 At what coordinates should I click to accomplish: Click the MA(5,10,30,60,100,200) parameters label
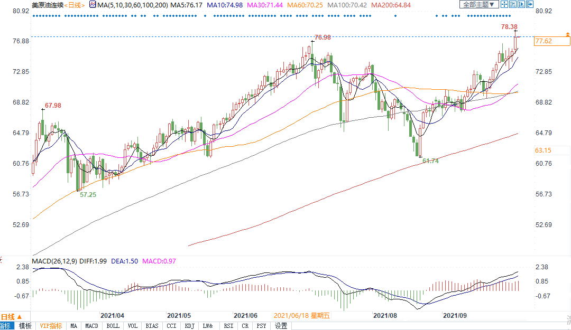[x=133, y=5]
